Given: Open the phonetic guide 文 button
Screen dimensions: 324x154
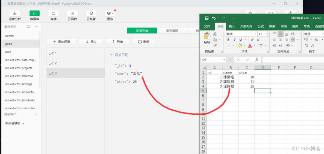Looking at the screenshot, I should pos(261,46).
